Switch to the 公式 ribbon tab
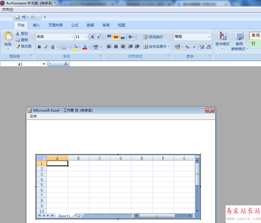 (75, 25)
